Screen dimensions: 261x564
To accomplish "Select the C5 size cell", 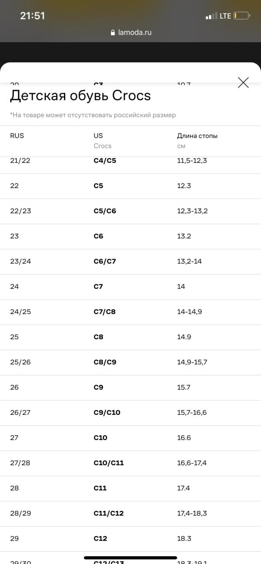I will coord(98,186).
